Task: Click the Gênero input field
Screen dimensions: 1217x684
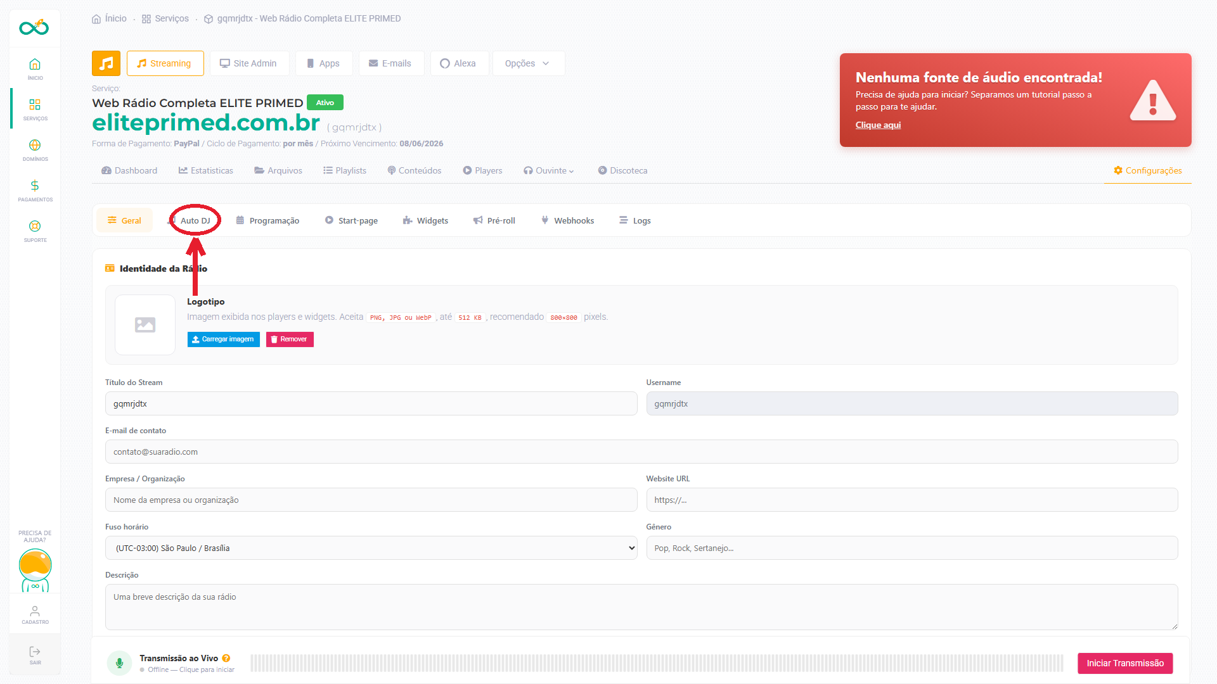Action: 912,548
